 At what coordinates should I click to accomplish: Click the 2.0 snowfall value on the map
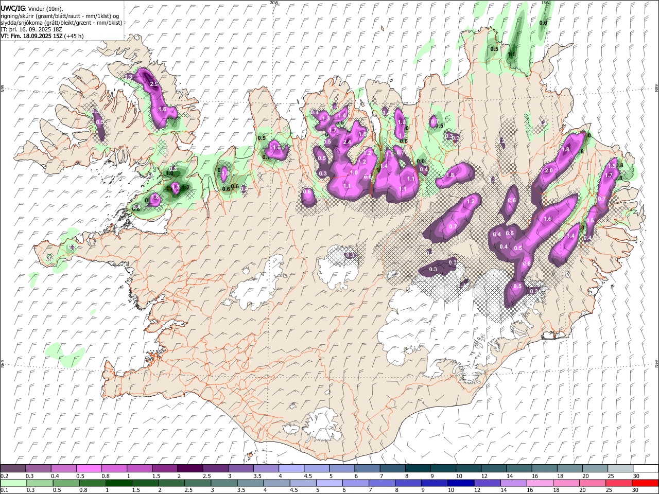pos(549,171)
